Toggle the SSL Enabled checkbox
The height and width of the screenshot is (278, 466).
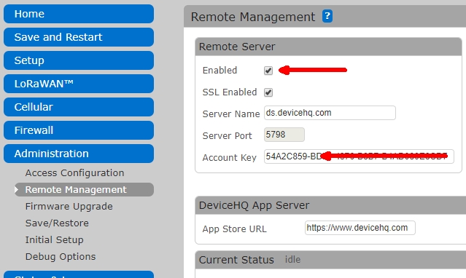click(x=268, y=92)
